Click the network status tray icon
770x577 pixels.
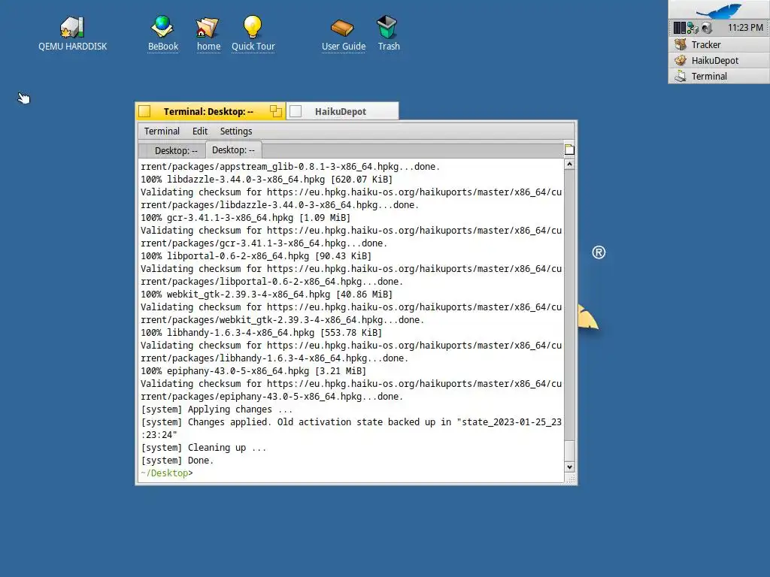[693, 28]
